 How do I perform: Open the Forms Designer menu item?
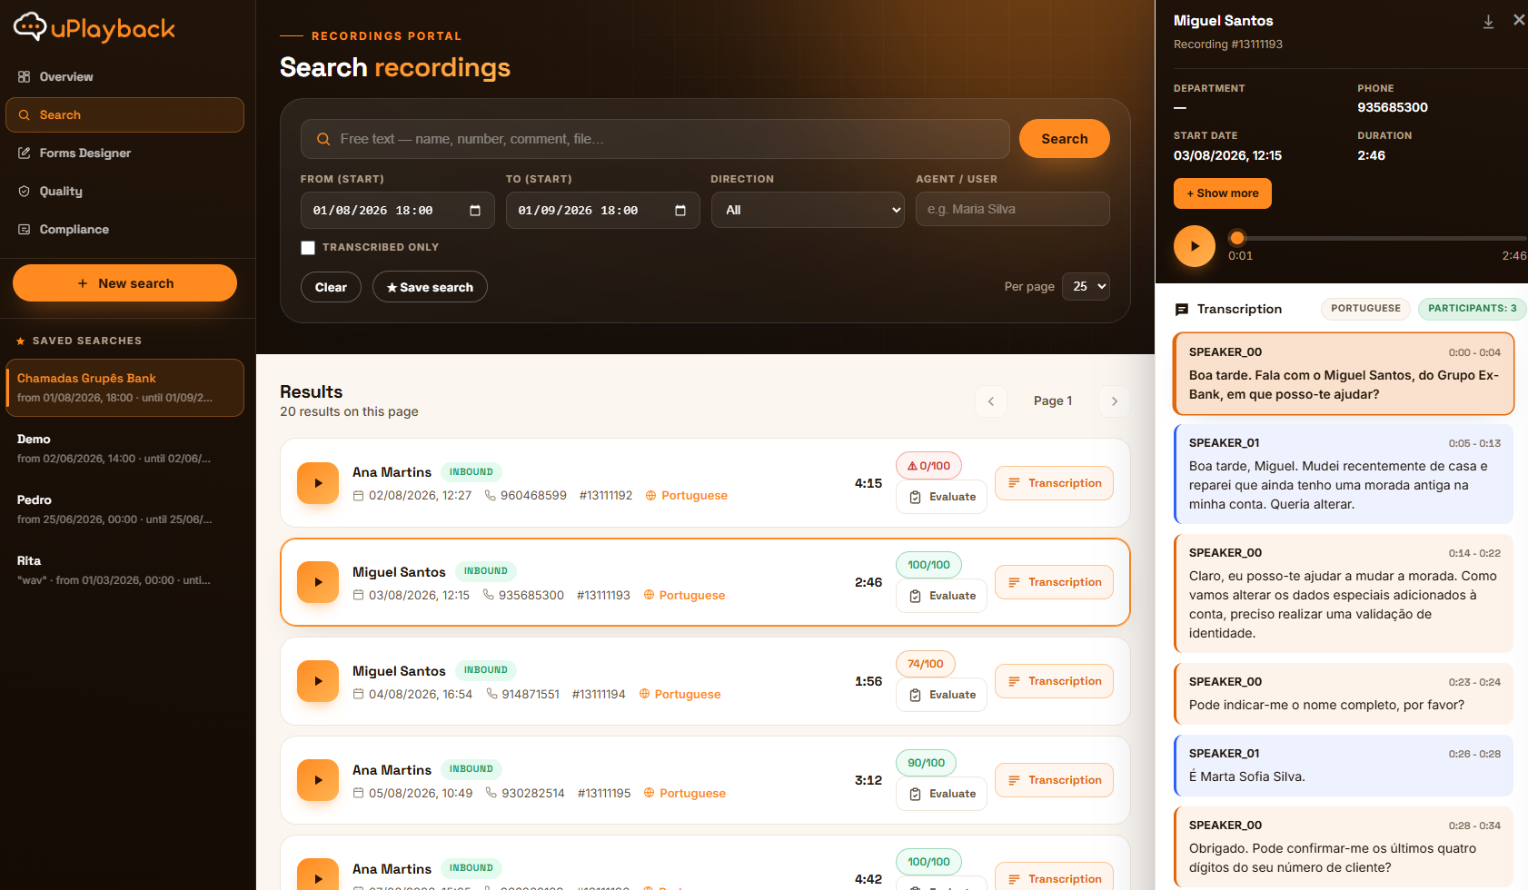coord(124,153)
